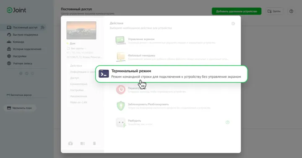Click the pin icon beside Постоянный доступ
302x158 pixels.
point(42,28)
